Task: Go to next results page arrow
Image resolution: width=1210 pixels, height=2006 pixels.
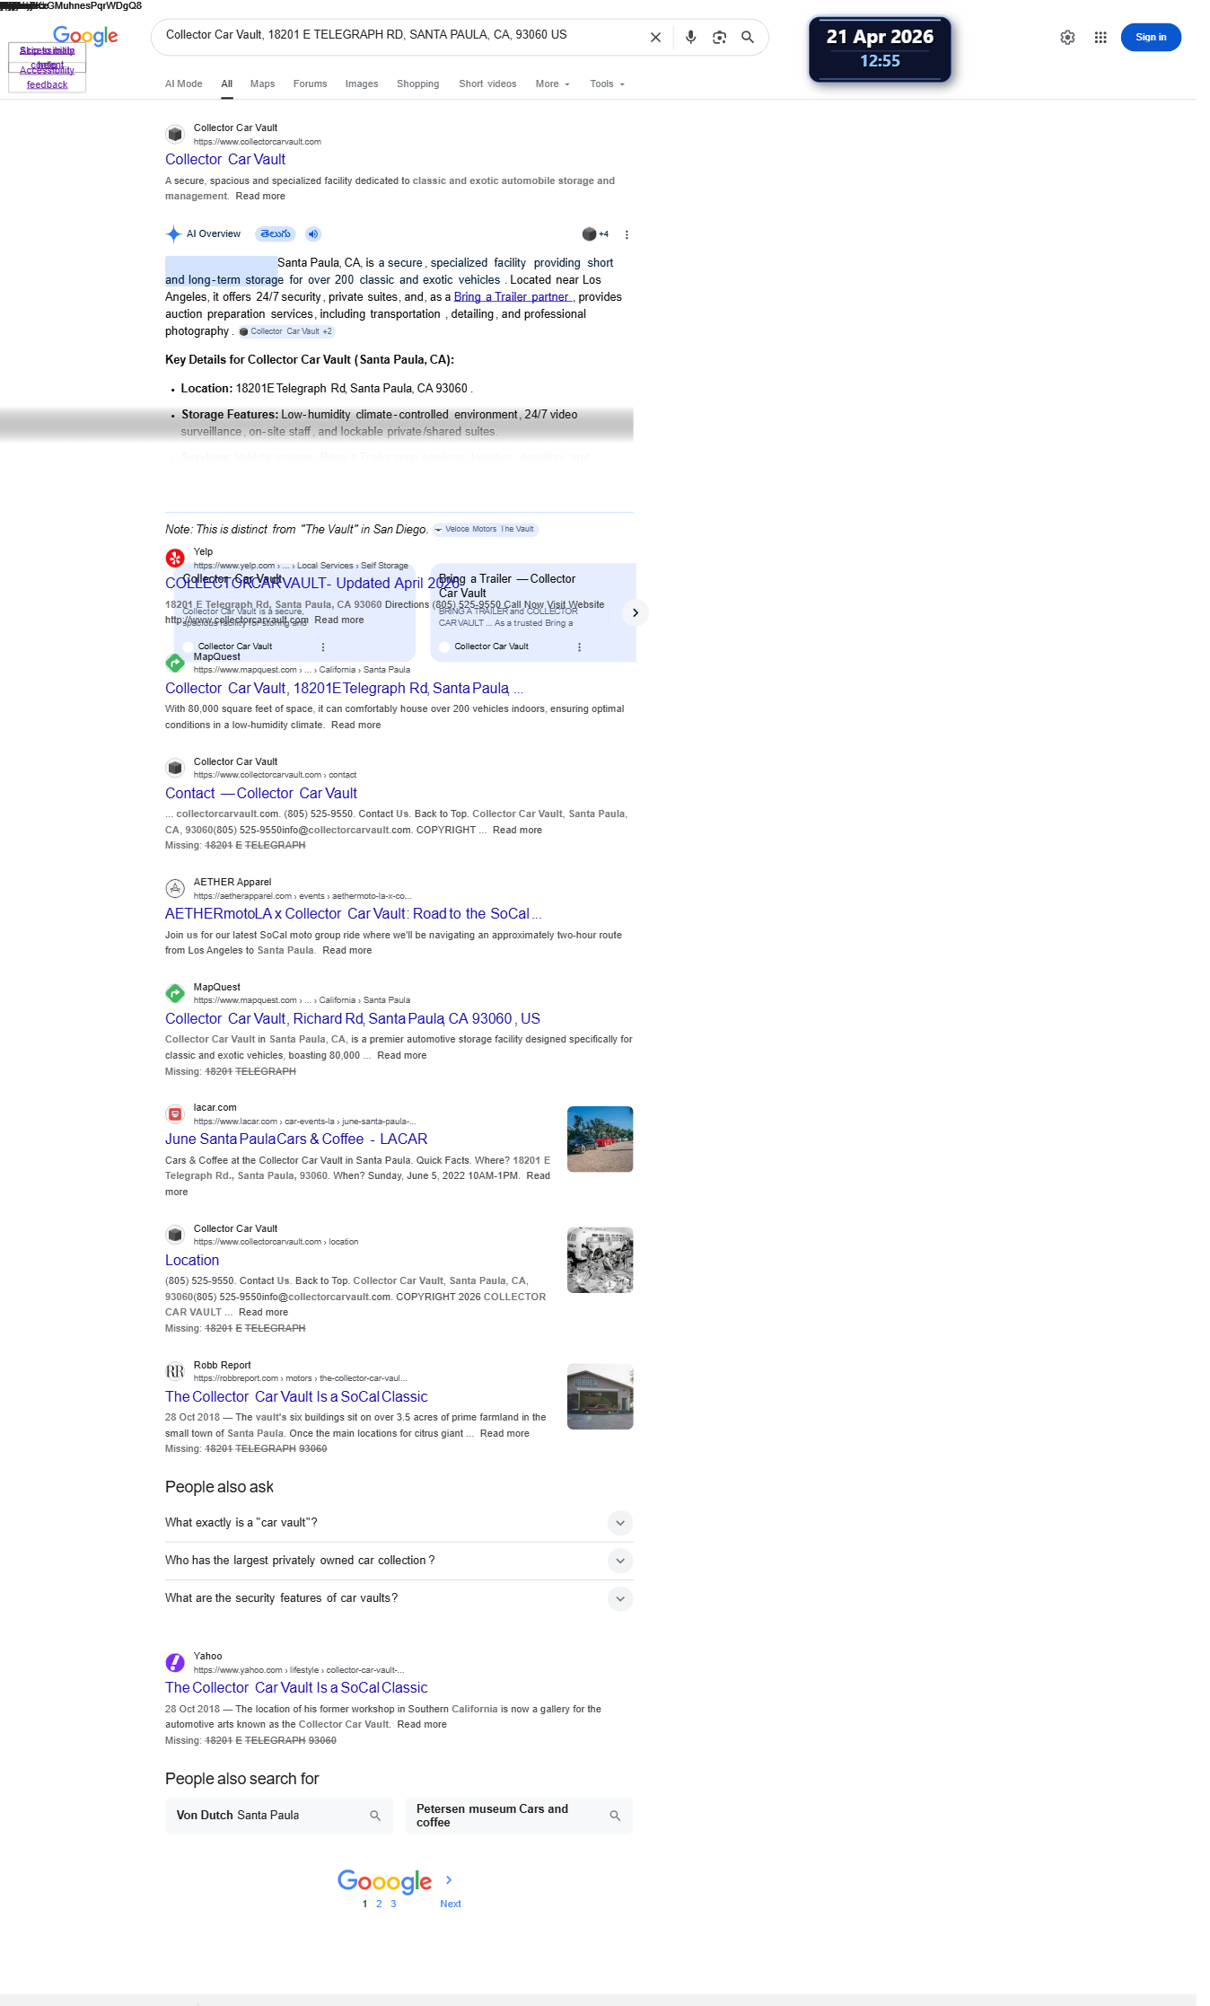Action: coord(449,1879)
